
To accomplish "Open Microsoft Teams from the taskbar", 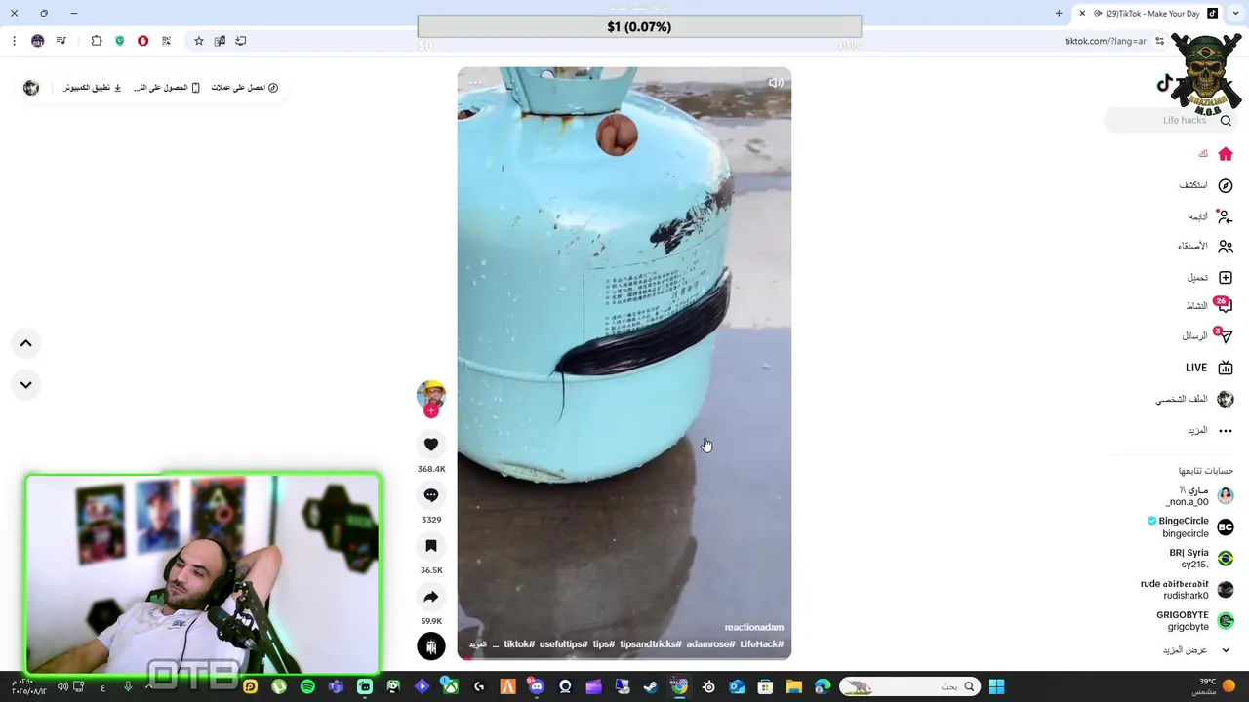I will 337,687.
